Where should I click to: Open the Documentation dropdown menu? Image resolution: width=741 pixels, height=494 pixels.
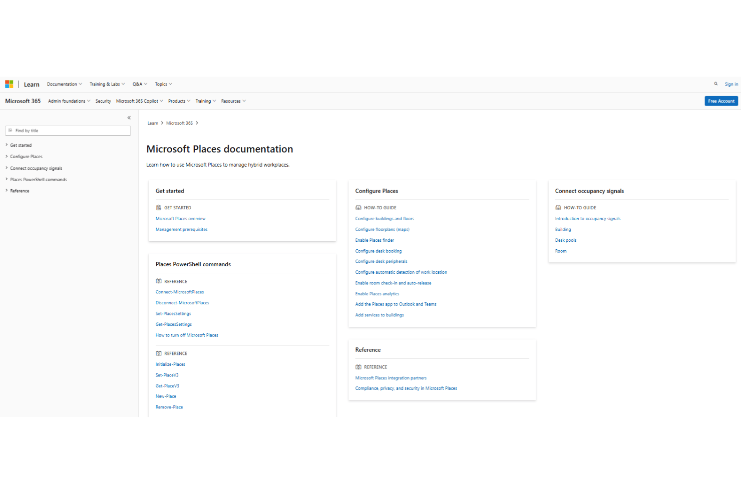[x=65, y=84]
